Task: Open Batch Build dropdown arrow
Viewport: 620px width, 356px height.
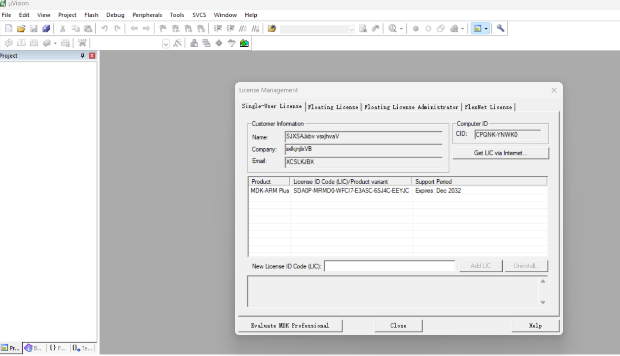Action: pos(55,43)
